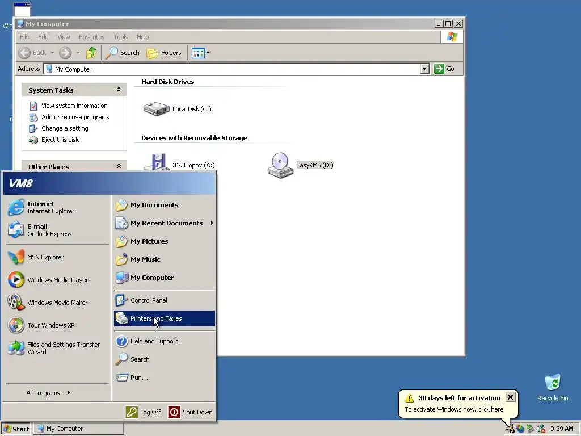Expand My Recent Documents submenu

[164, 223]
